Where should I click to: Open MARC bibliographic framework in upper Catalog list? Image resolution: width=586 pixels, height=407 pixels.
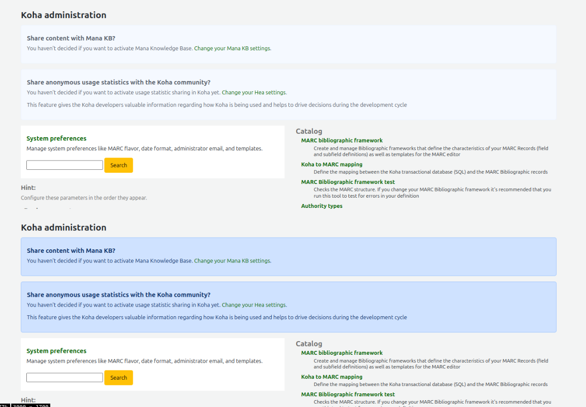[x=342, y=141]
